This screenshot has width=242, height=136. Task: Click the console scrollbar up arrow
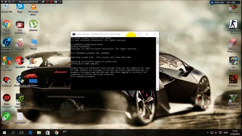pos(157,39)
